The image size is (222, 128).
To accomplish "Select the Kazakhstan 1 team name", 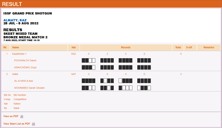I will tap(19, 54).
